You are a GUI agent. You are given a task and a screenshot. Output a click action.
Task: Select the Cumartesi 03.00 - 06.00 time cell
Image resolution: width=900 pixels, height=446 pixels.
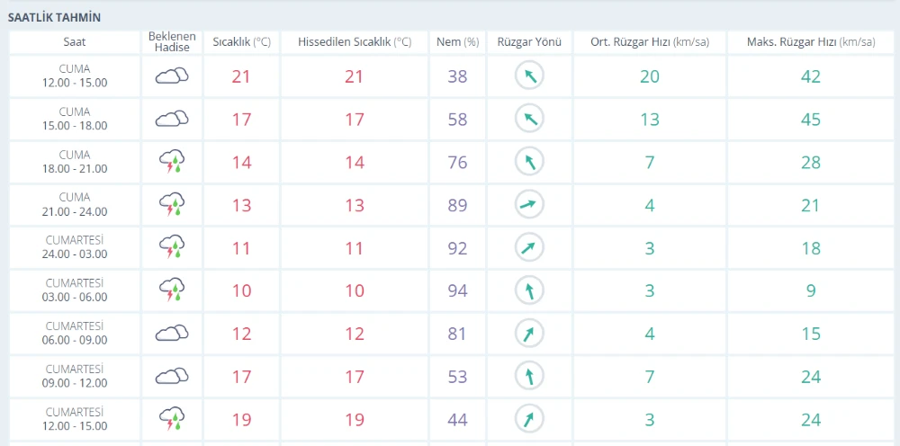click(76, 290)
